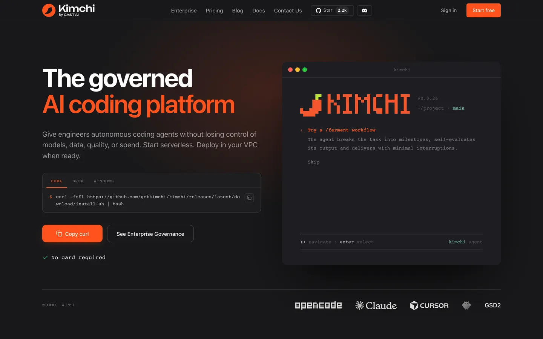Select Contact Us in the navbar
543x339 pixels.
click(x=288, y=11)
